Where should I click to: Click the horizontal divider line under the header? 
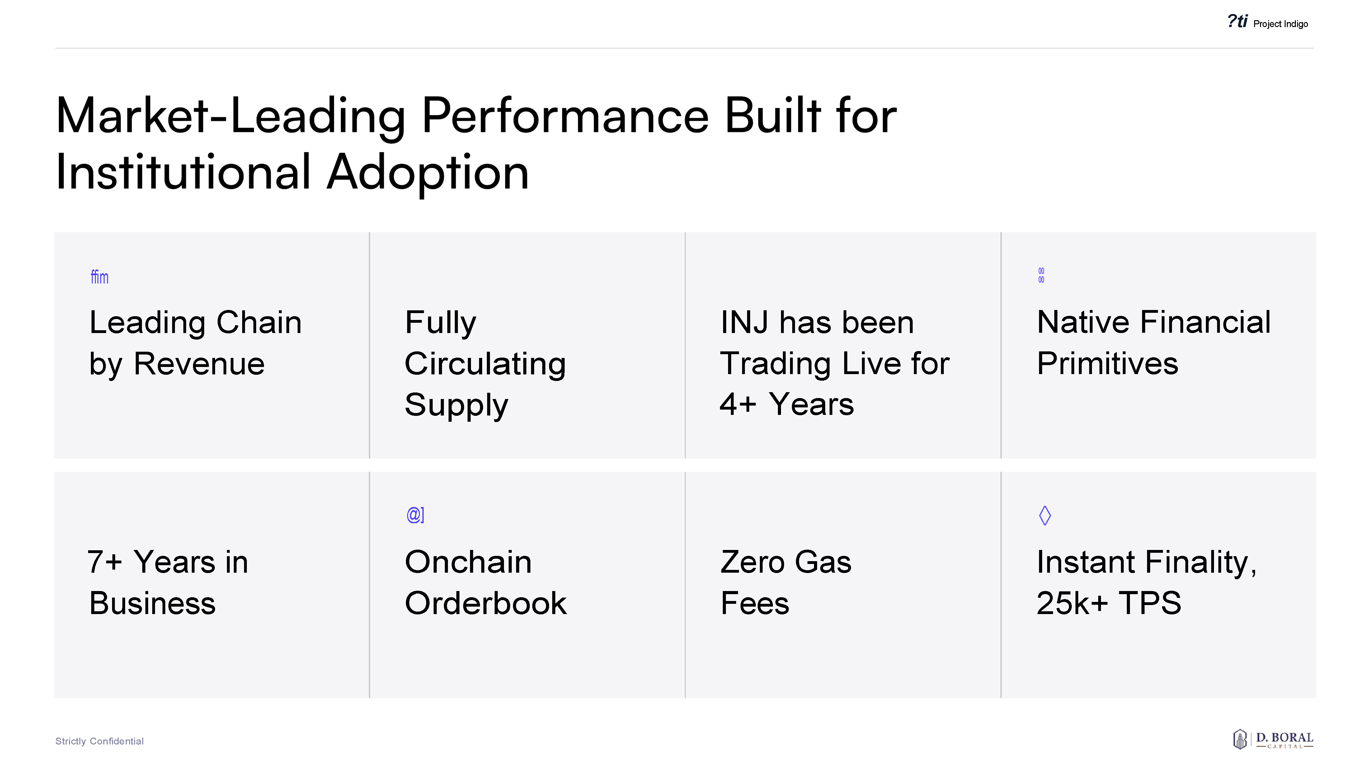[684, 48]
